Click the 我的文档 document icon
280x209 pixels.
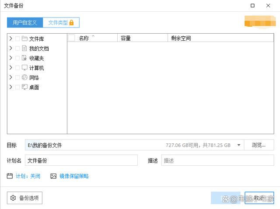pyautogui.click(x=24, y=48)
